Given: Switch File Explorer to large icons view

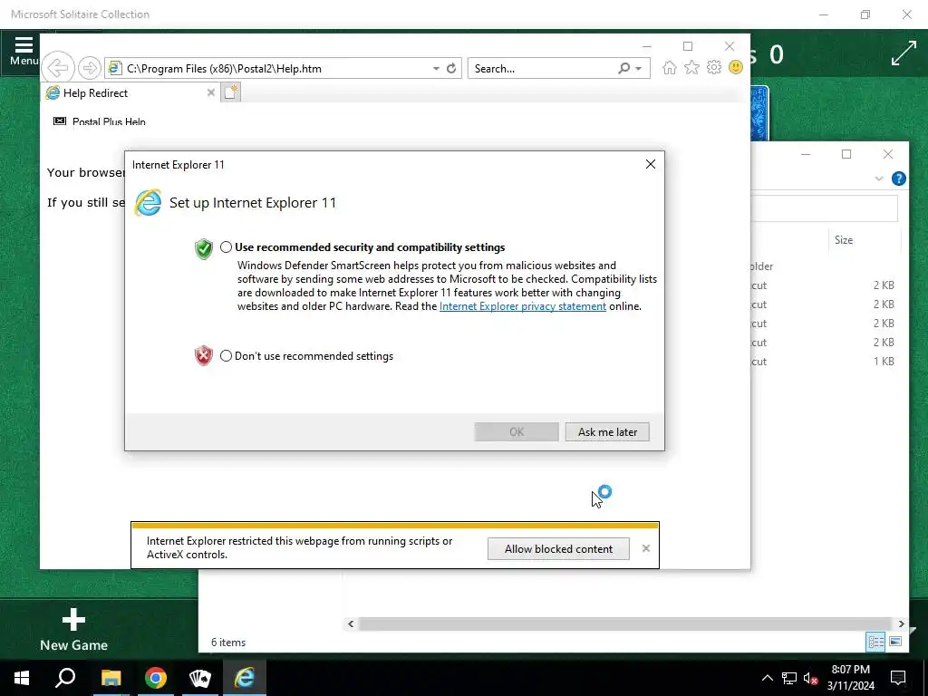Looking at the screenshot, I should point(895,642).
